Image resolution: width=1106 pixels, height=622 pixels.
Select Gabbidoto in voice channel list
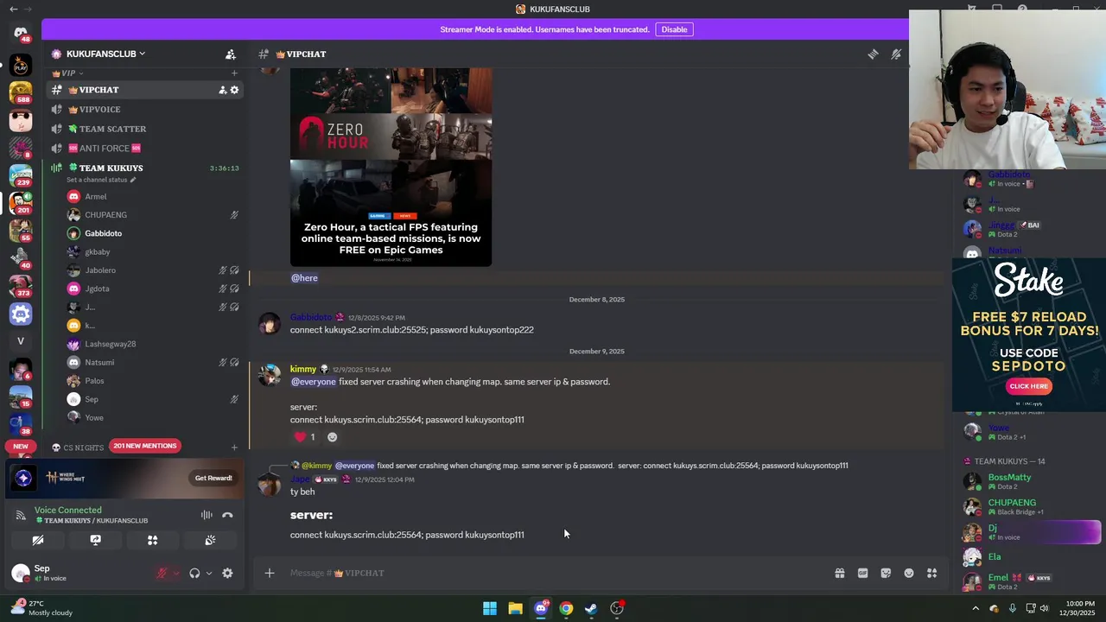click(154, 233)
